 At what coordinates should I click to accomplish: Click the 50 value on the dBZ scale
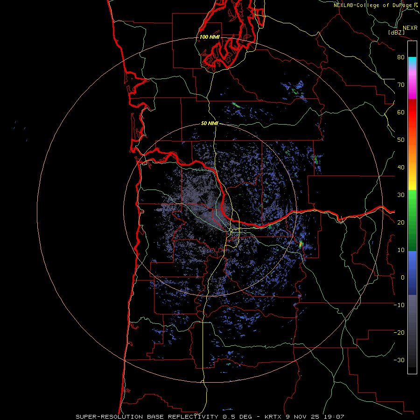click(x=401, y=140)
